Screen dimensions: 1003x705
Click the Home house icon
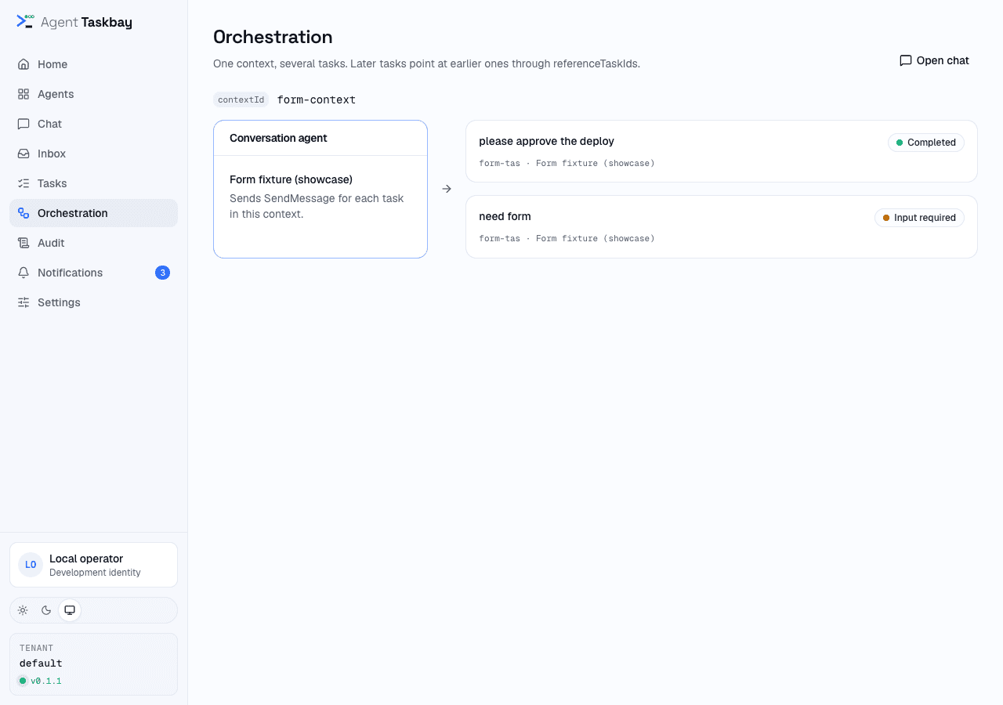pyautogui.click(x=24, y=64)
